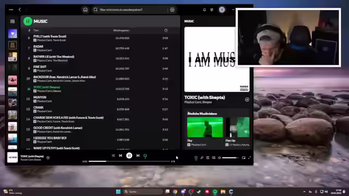Toggle shuffle in the player bar
Screen dimensions: 349x196
[113, 156]
